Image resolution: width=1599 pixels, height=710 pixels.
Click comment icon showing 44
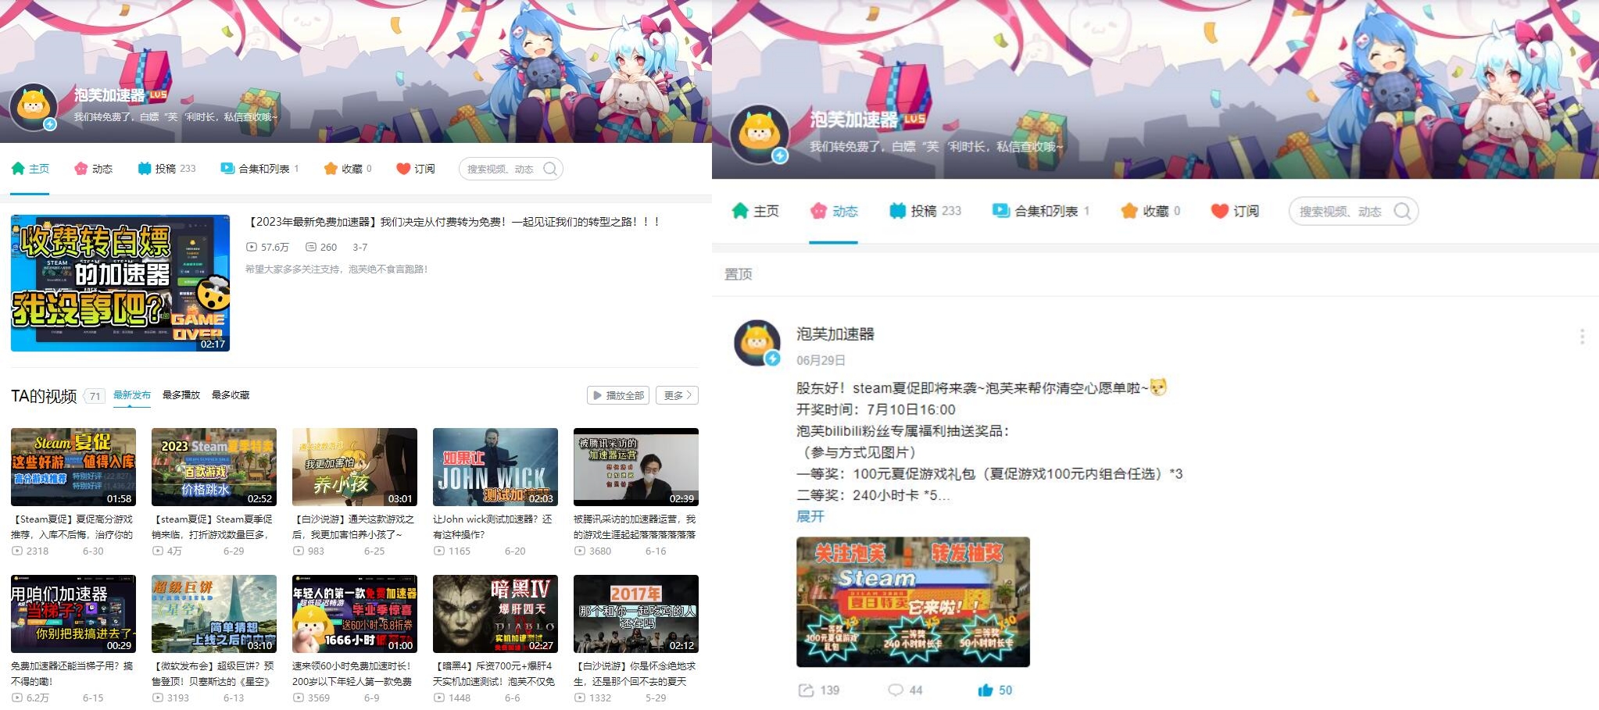[x=896, y=690]
